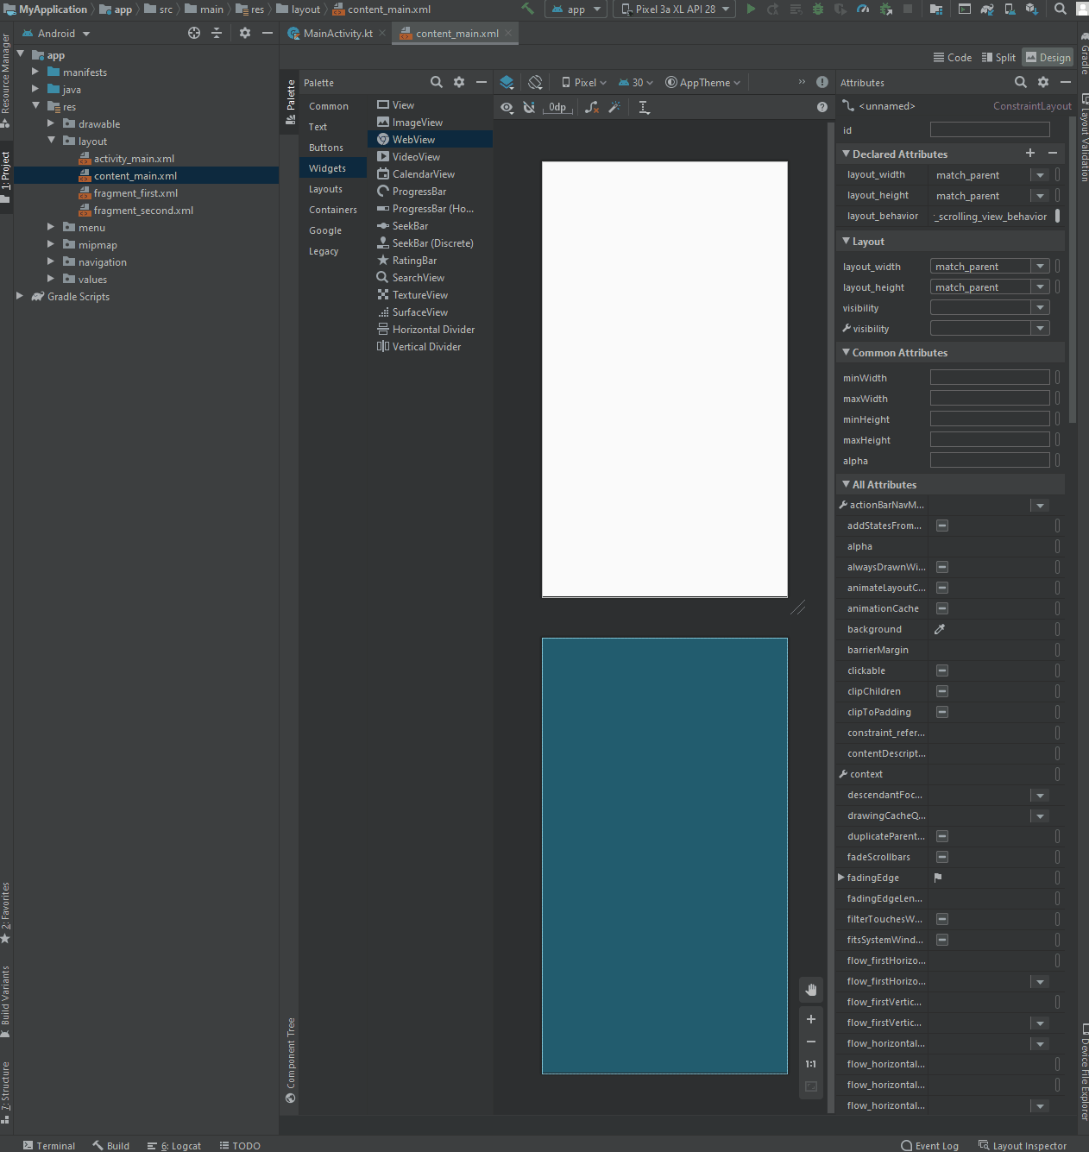The width and height of the screenshot is (1089, 1152).
Task: Search the Palette with magnifier icon
Action: point(437,82)
